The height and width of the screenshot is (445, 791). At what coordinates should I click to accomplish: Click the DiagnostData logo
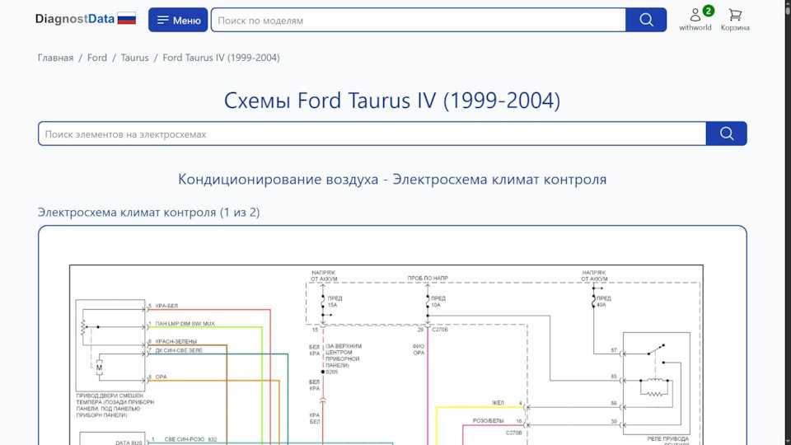coord(75,19)
